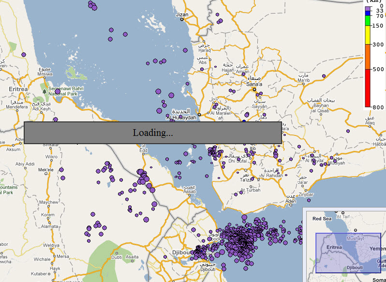The image size is (386, 282).
Task: Select the lone marker north of Mitsiwa coast
Action: (x=24, y=55)
